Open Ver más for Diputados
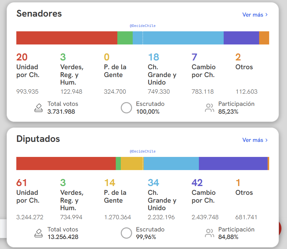 click(x=255, y=140)
